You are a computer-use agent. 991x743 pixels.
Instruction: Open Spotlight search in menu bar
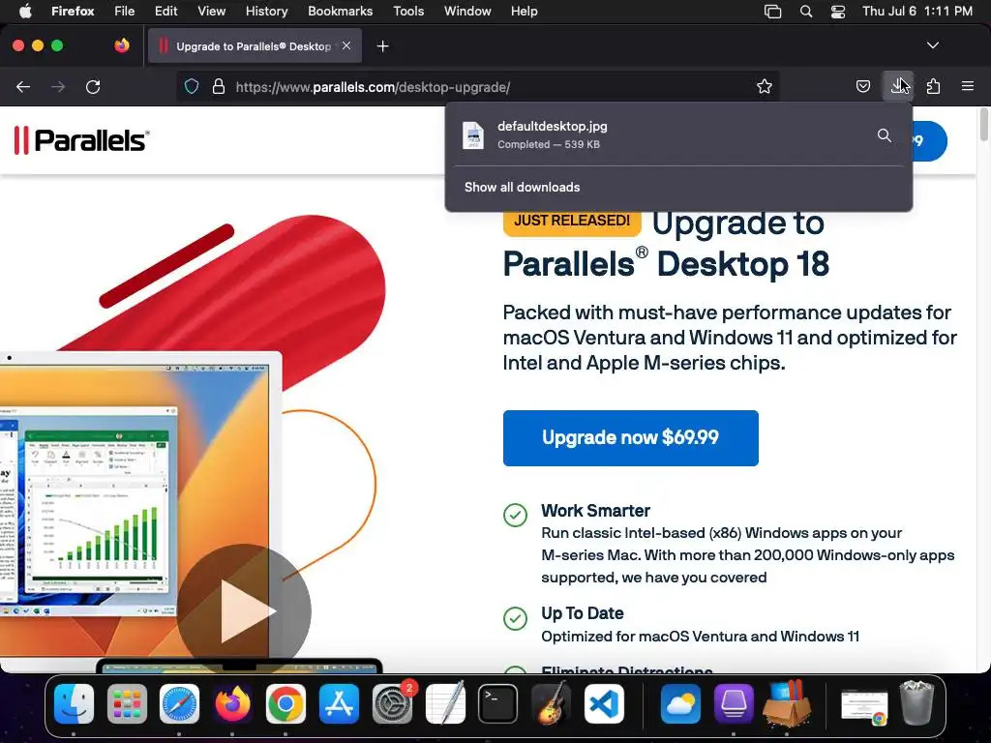click(x=806, y=12)
